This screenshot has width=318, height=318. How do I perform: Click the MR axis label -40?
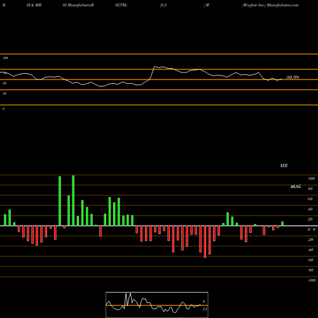point(310,250)
